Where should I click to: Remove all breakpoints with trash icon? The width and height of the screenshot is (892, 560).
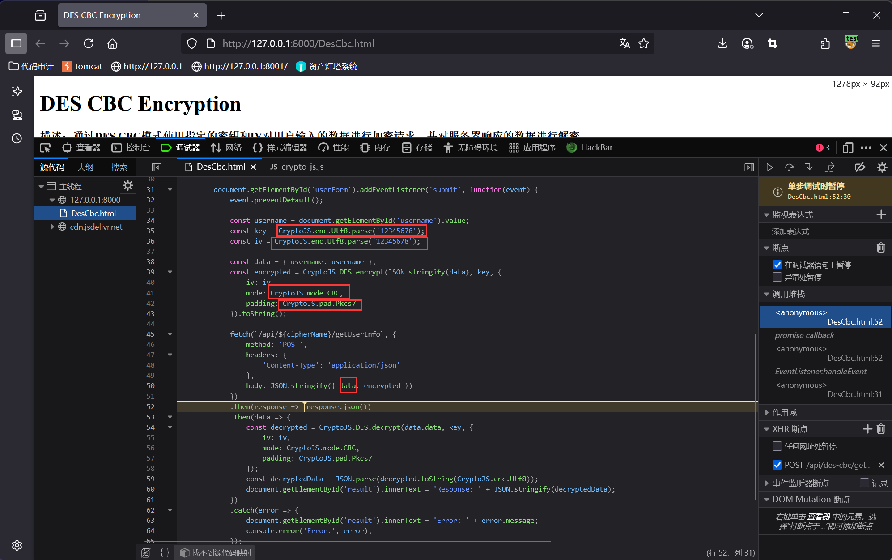coord(881,248)
